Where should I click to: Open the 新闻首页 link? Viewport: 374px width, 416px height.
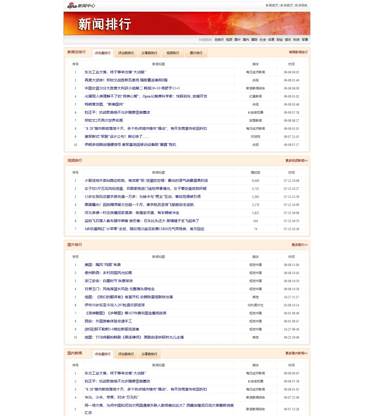(x=272, y=5)
